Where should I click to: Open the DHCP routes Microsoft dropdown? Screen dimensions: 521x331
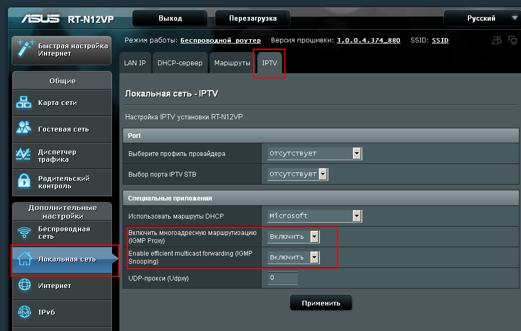click(315, 216)
